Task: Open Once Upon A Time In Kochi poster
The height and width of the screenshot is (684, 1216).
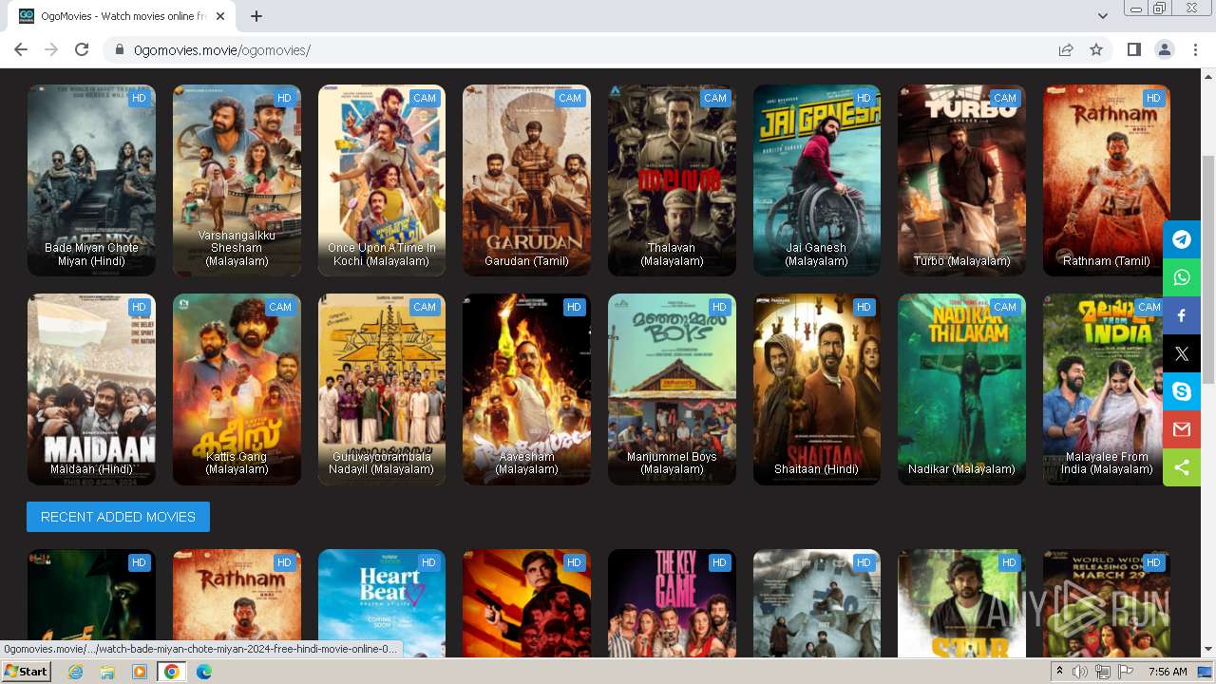Action: (x=382, y=180)
